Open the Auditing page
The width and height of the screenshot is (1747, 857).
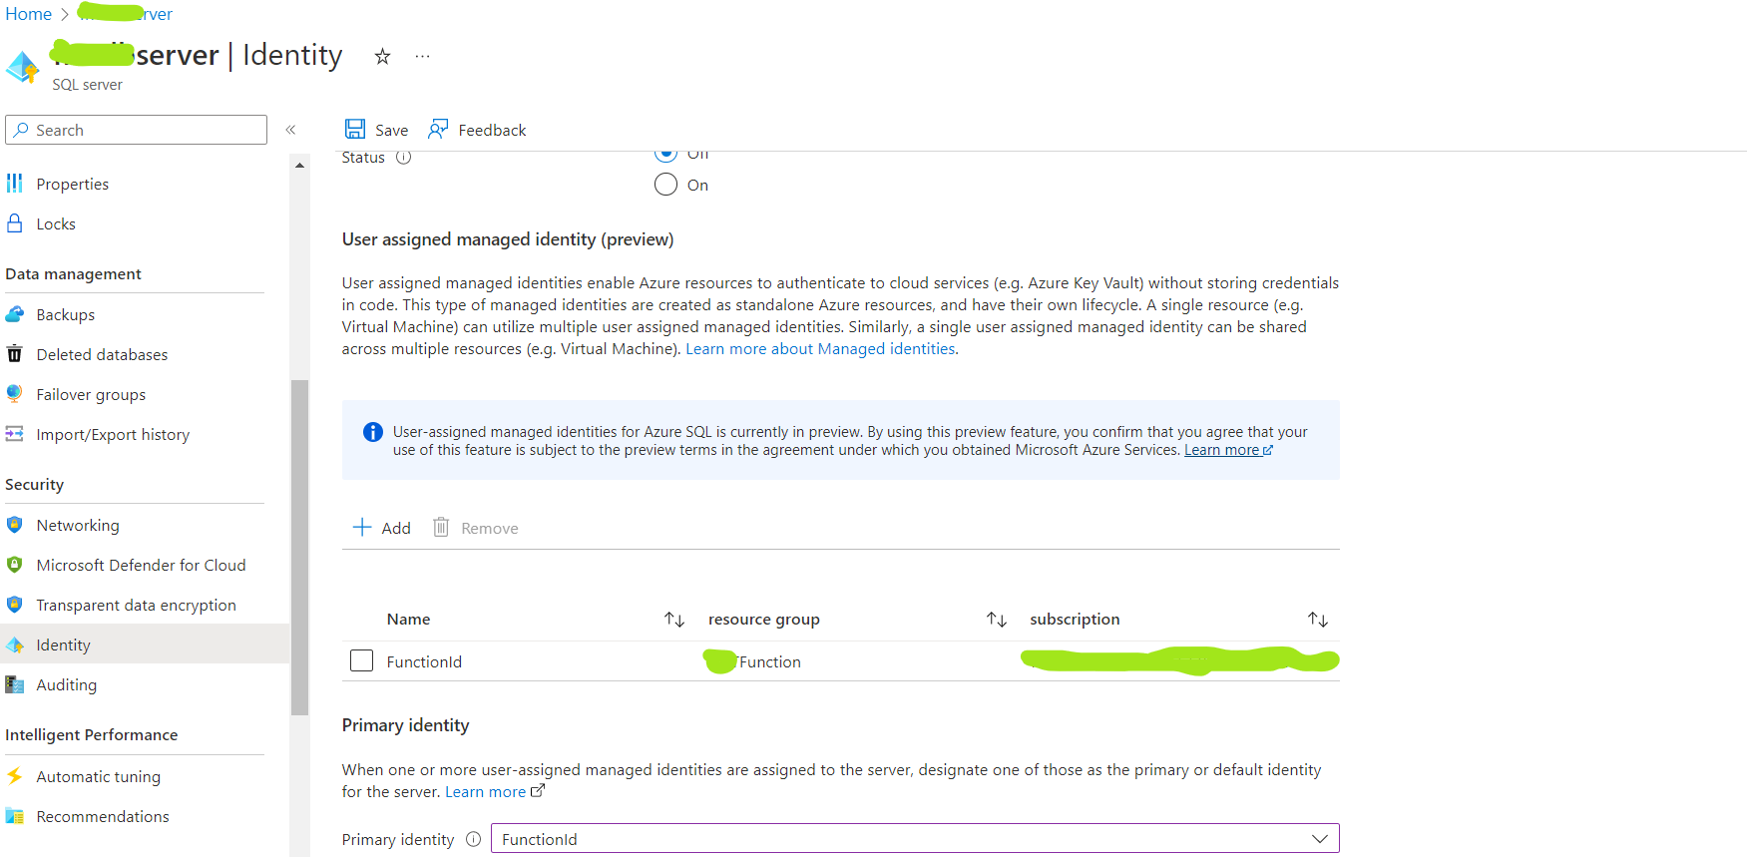(x=67, y=684)
